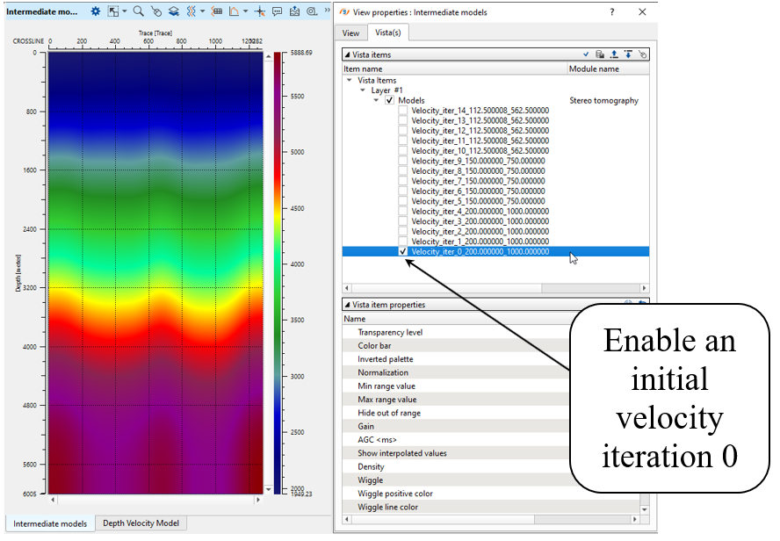Screen dimensions: 780x541
Task: Click the Transparency level property row
Action: [x=390, y=333]
